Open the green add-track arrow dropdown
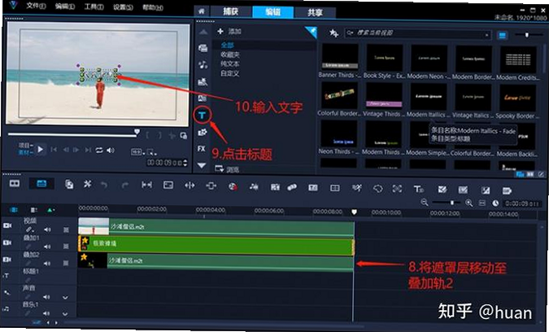Screen dimensions: 549x332 point(50,210)
